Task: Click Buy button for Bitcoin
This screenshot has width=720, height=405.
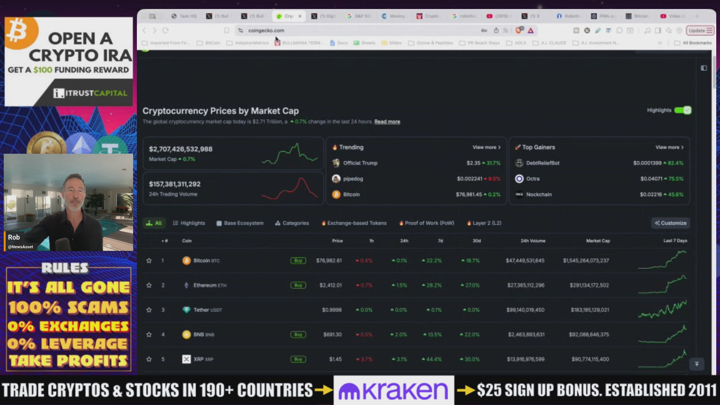Action: tap(298, 261)
